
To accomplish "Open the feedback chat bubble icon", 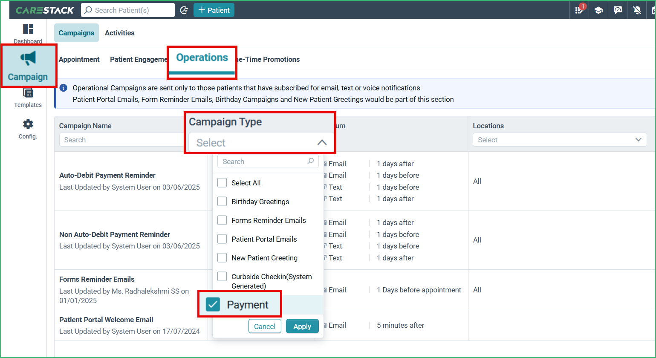I will click(617, 10).
